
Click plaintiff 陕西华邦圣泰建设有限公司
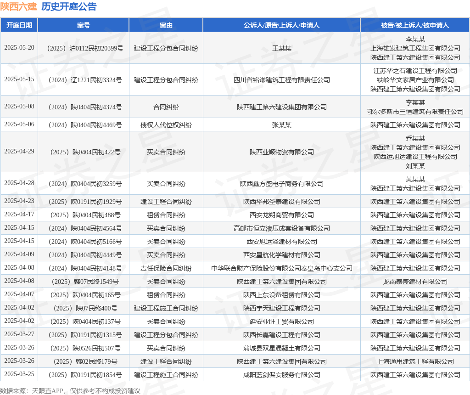click(282, 202)
